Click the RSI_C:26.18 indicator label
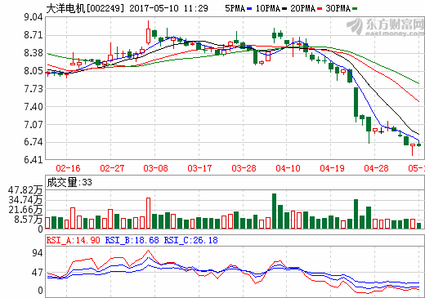The image size is (425, 298). click(x=190, y=240)
